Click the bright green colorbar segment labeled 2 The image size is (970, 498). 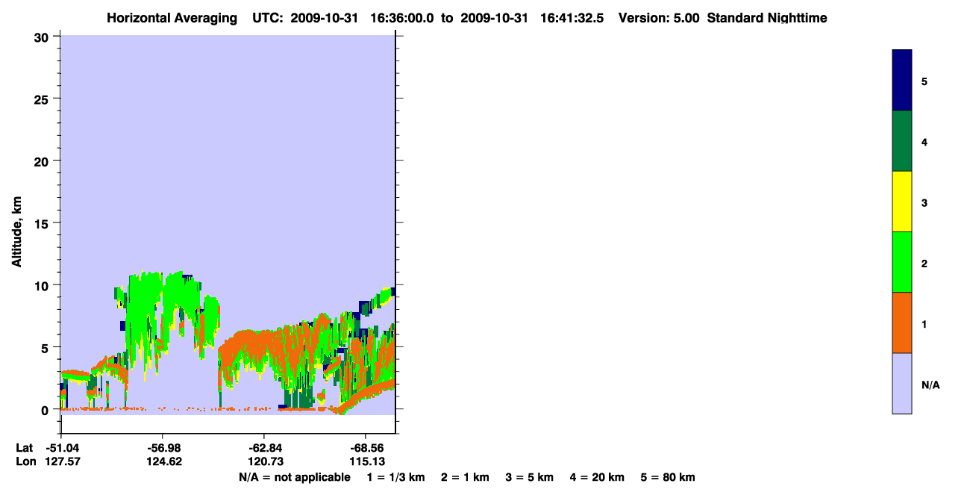pos(902,262)
